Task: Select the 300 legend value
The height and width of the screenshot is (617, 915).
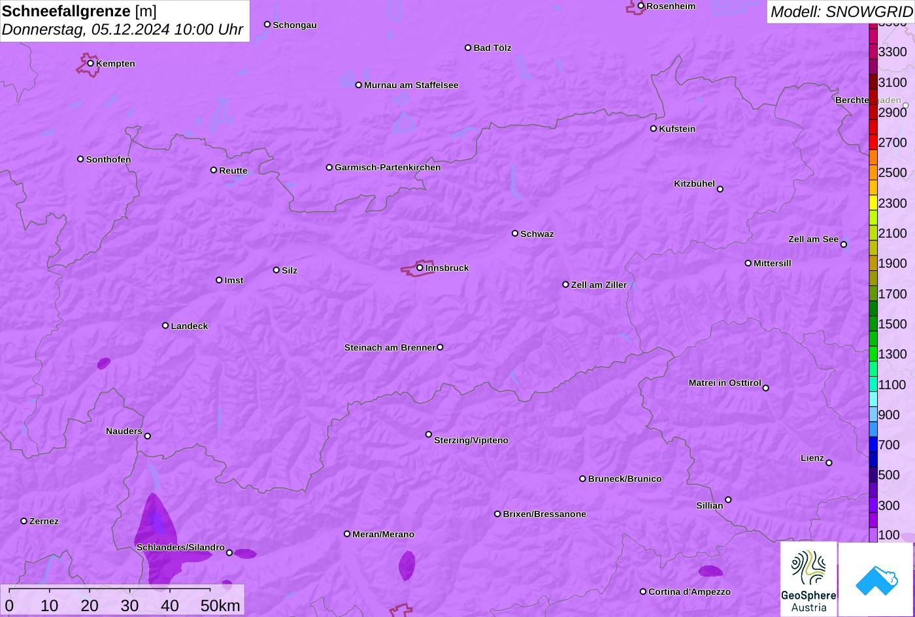Action: point(889,505)
